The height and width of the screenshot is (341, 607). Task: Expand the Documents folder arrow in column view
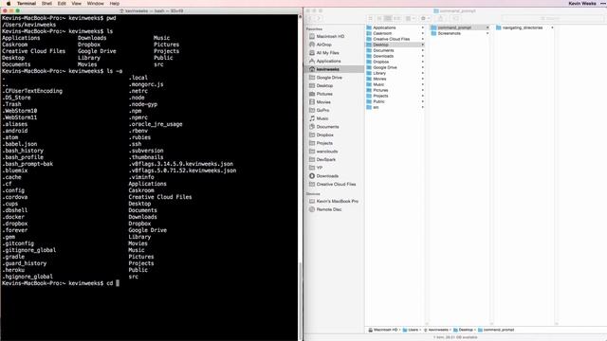coord(423,50)
